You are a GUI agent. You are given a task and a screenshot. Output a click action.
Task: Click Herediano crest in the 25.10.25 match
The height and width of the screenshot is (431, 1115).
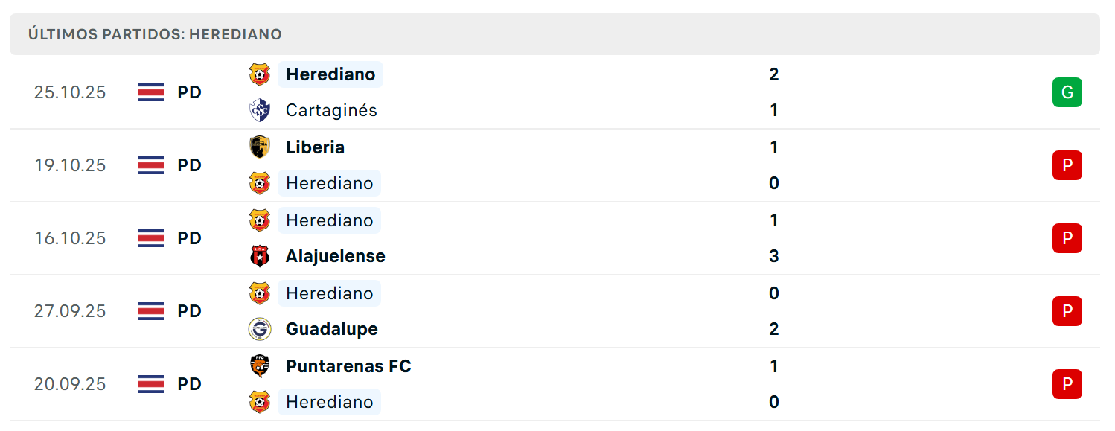point(259,74)
